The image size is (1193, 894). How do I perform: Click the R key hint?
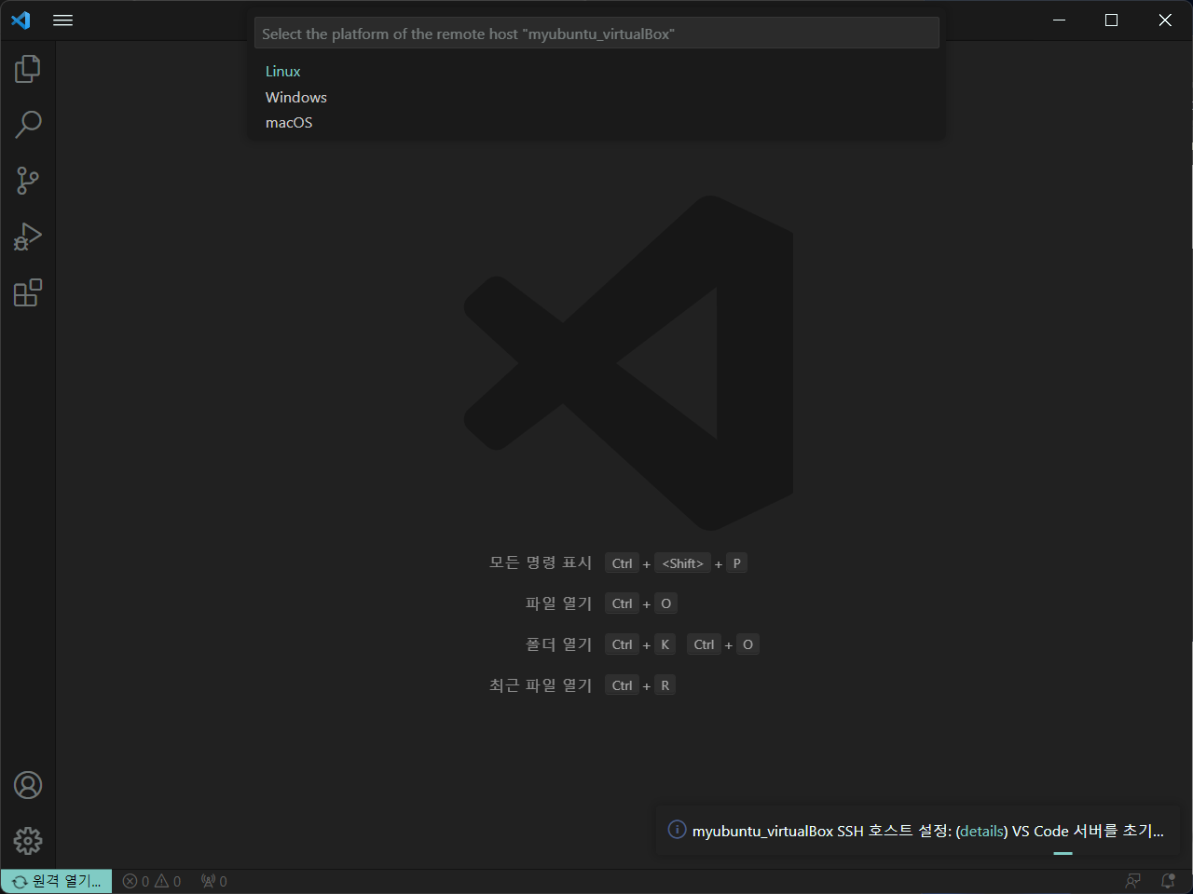click(665, 685)
